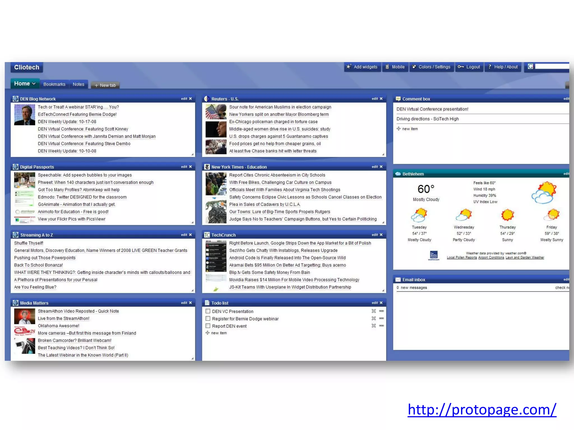Viewport: 574px width, 430px height.
Task: Click the Todo list widget icon
Action: coord(207,303)
